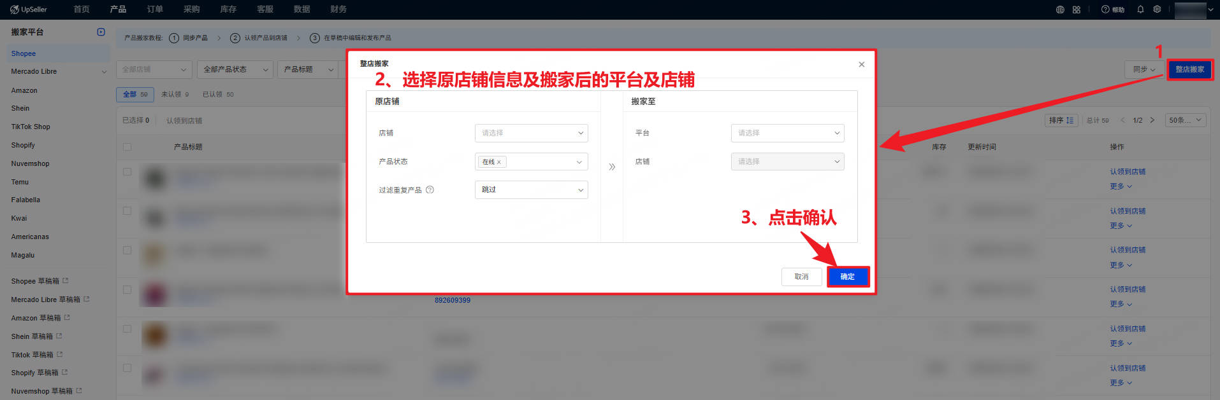Click the 取消 cancel button

click(x=801, y=277)
